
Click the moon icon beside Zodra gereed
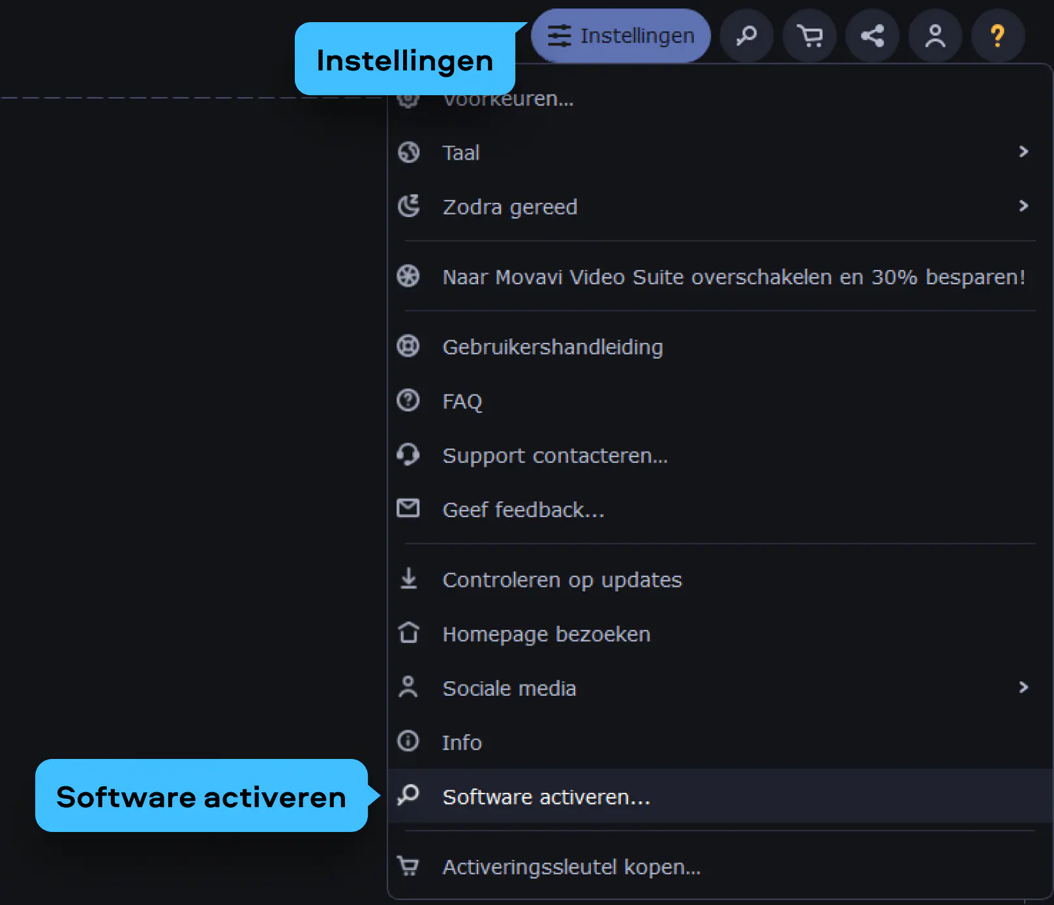[x=408, y=206]
